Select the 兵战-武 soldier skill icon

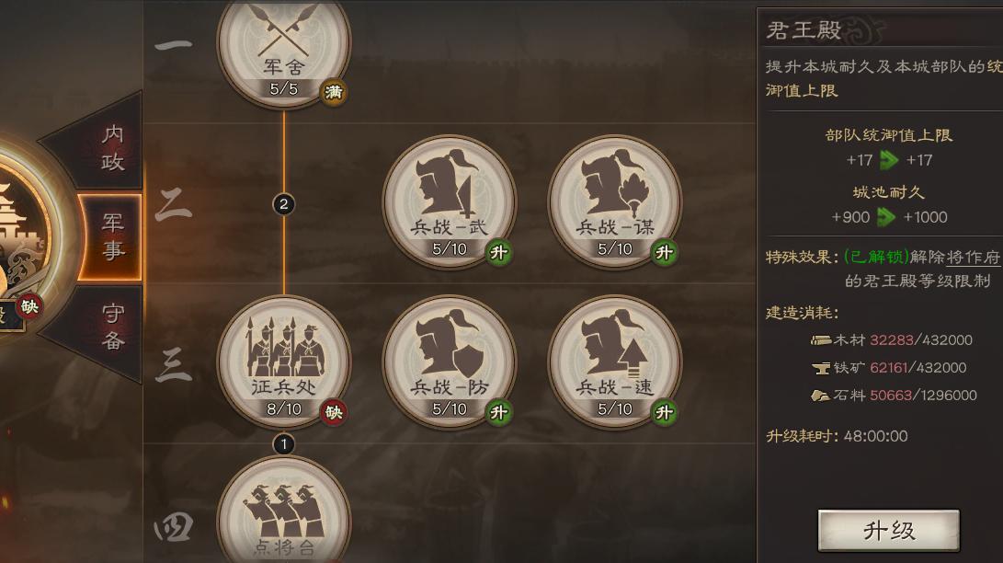[x=449, y=202]
